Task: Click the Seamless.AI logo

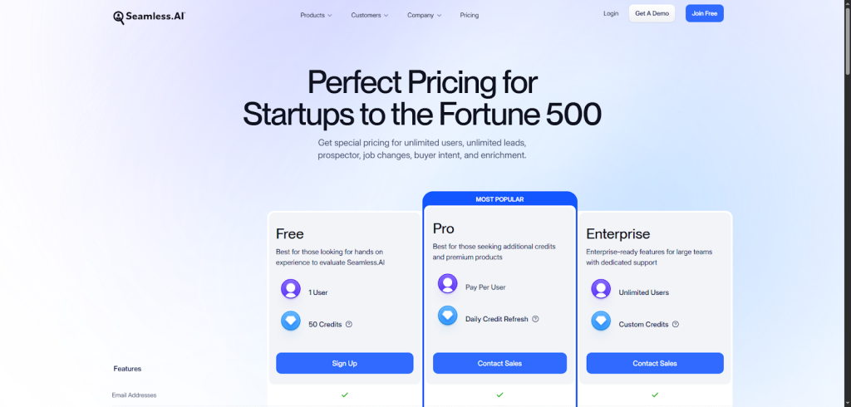Action: (149, 15)
